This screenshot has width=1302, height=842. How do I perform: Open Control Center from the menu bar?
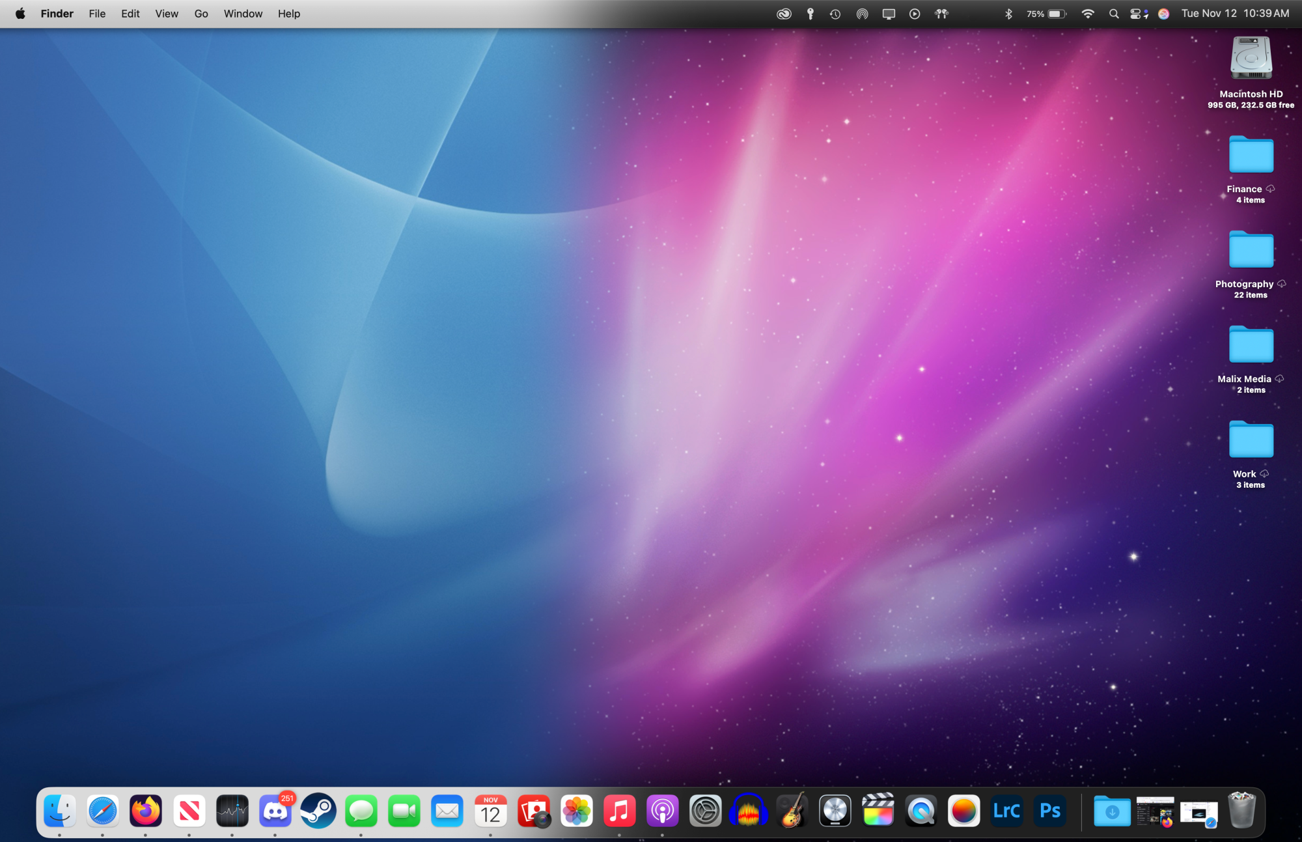(x=1138, y=13)
